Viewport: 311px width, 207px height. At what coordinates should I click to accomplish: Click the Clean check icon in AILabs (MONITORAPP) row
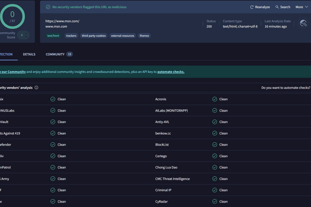click(215, 110)
